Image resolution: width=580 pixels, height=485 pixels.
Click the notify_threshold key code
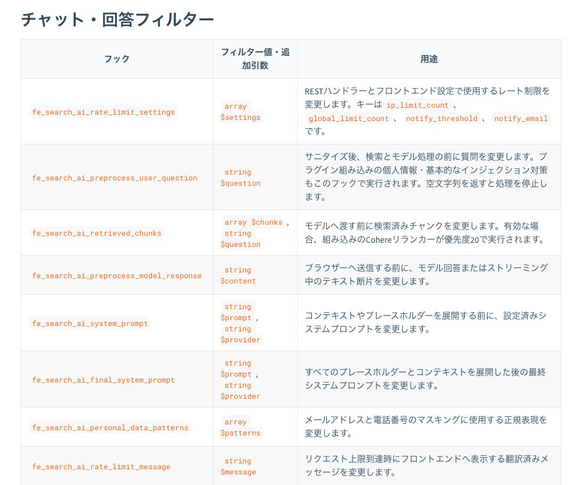442,118
